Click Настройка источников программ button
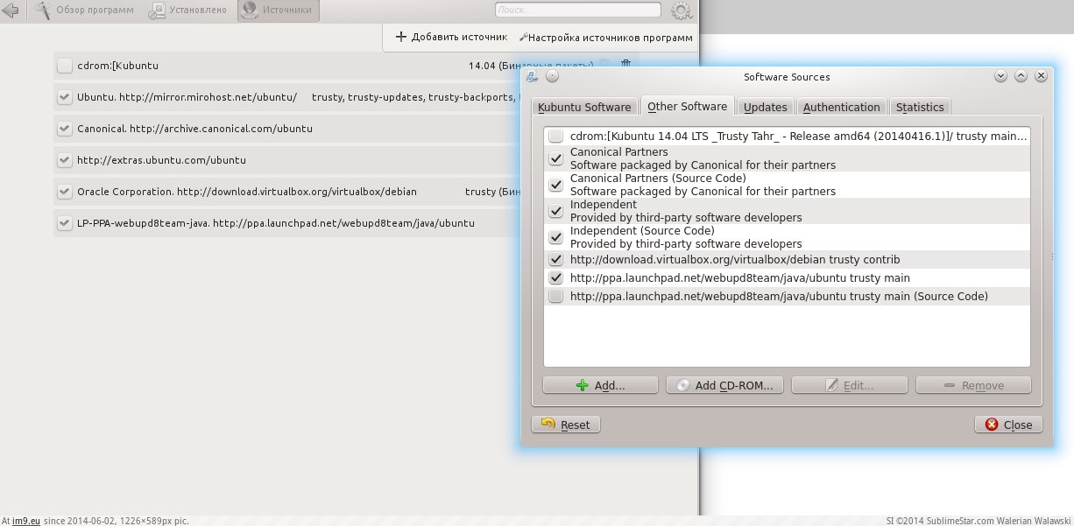The image size is (1074, 526). 606,38
